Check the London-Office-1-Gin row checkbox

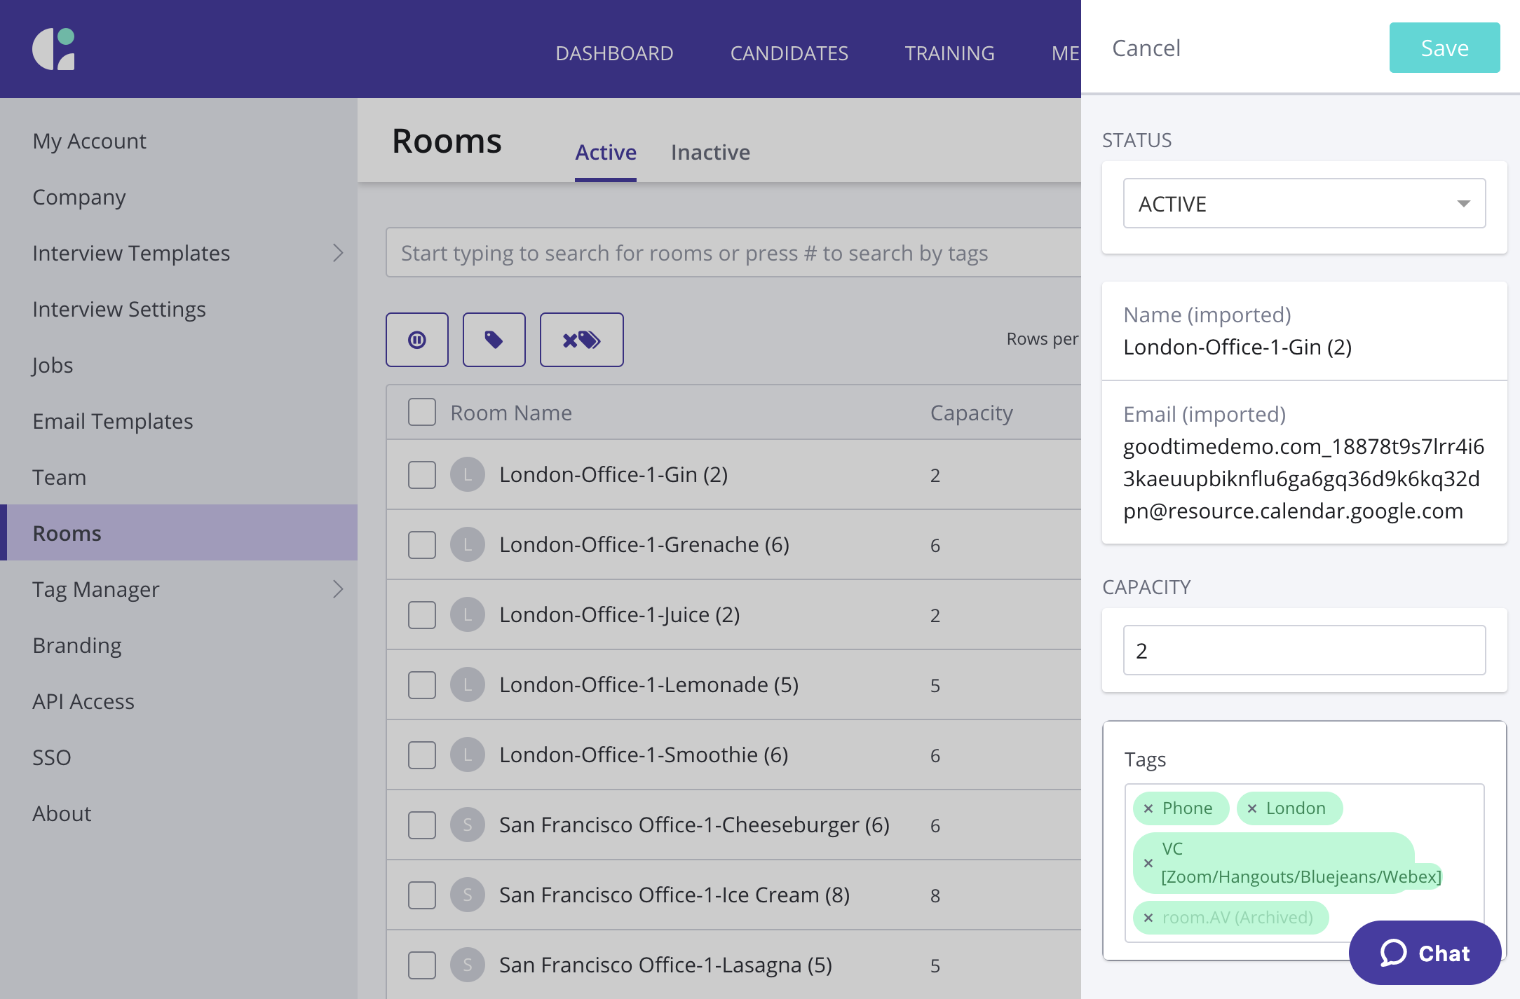pyautogui.click(x=422, y=475)
